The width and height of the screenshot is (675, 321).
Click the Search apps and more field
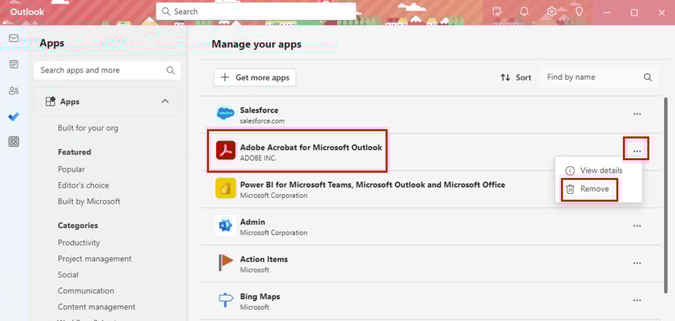pos(107,70)
